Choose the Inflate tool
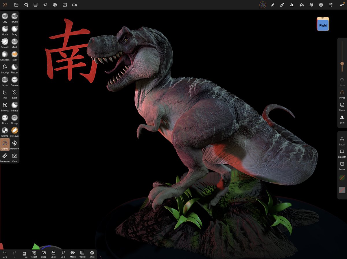Screen dimensions: 347x259 [14, 106]
